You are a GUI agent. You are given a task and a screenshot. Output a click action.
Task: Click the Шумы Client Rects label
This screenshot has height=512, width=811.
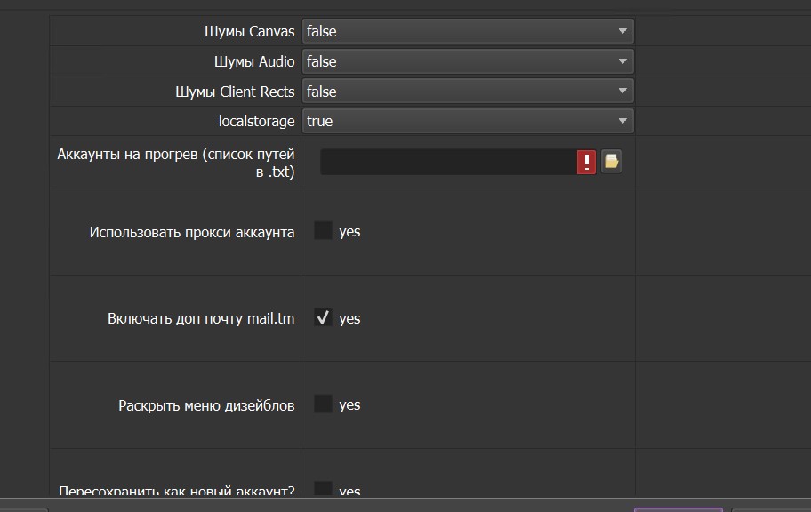[x=235, y=92]
